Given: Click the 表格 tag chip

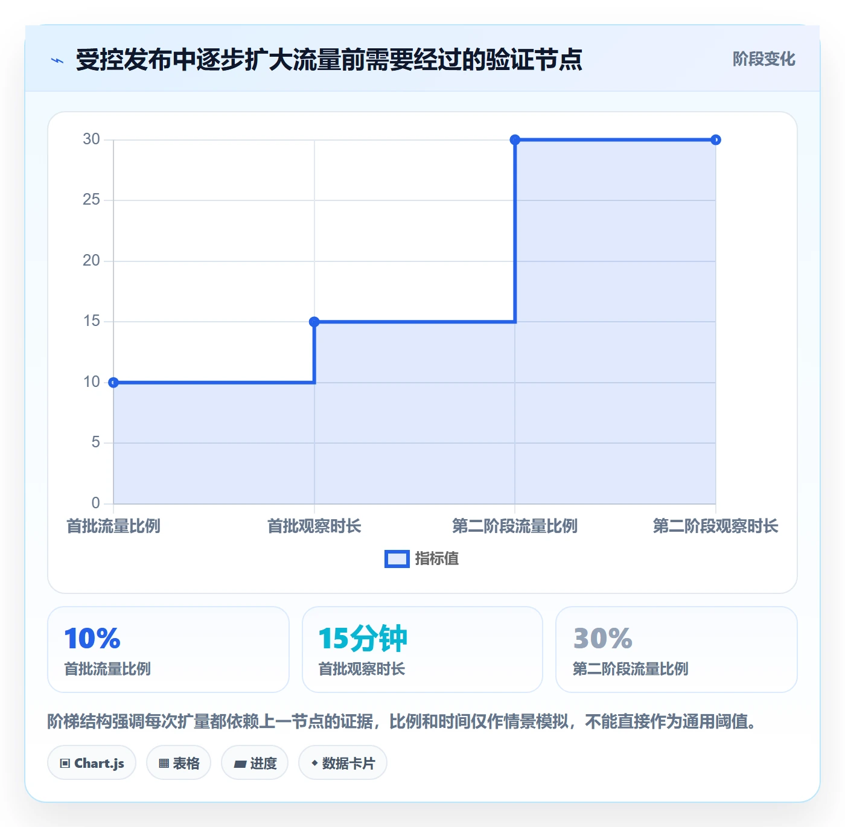Looking at the screenshot, I should (179, 763).
